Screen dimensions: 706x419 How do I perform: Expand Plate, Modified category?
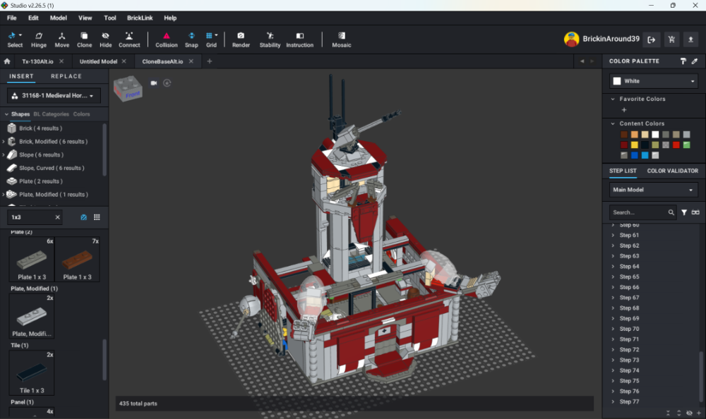4,195
